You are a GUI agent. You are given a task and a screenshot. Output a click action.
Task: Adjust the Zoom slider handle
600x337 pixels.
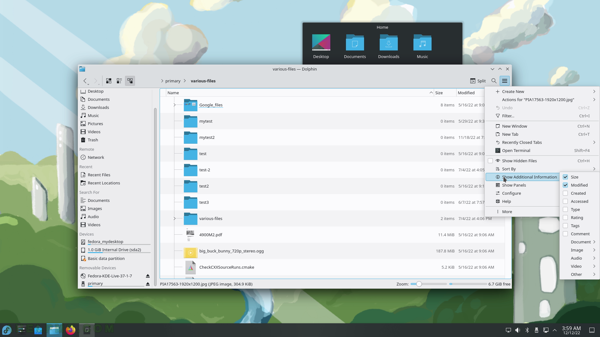click(419, 284)
